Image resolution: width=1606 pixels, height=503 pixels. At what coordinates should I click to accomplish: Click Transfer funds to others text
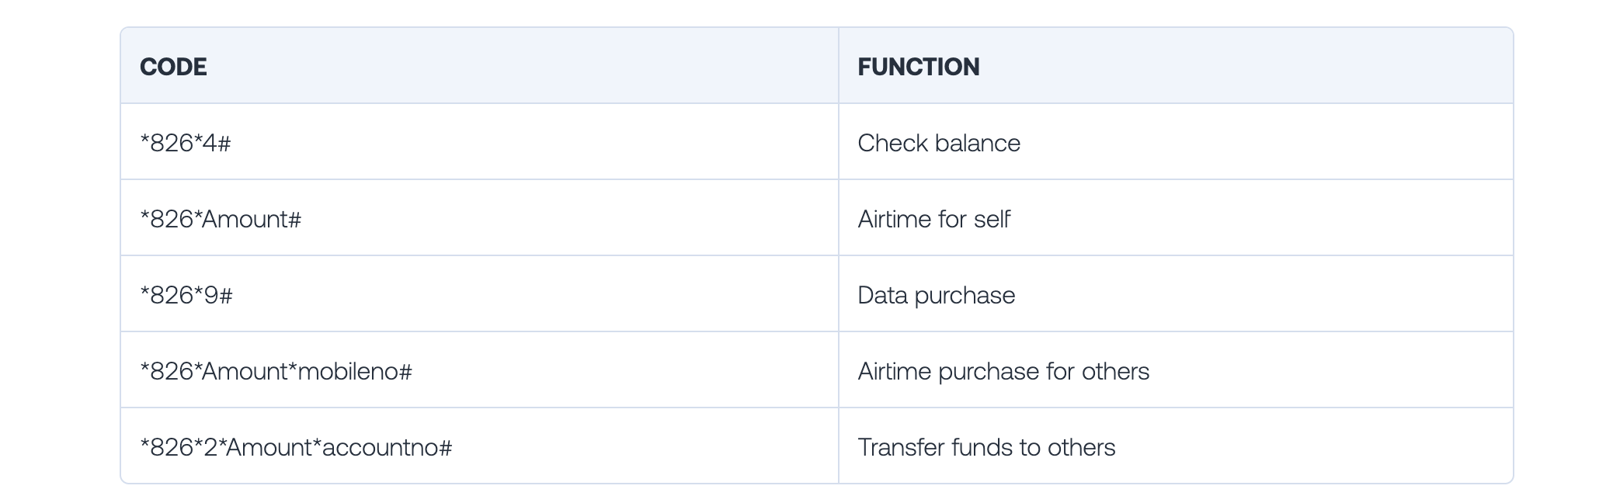986,447
